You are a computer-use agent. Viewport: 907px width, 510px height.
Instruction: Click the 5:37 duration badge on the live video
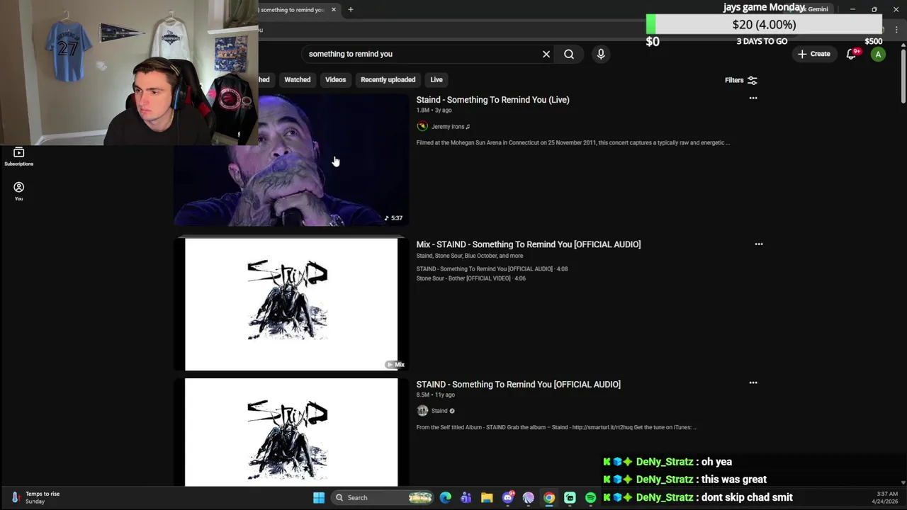pyautogui.click(x=393, y=218)
